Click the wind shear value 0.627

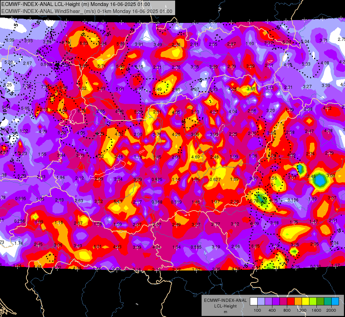(x=215, y=180)
